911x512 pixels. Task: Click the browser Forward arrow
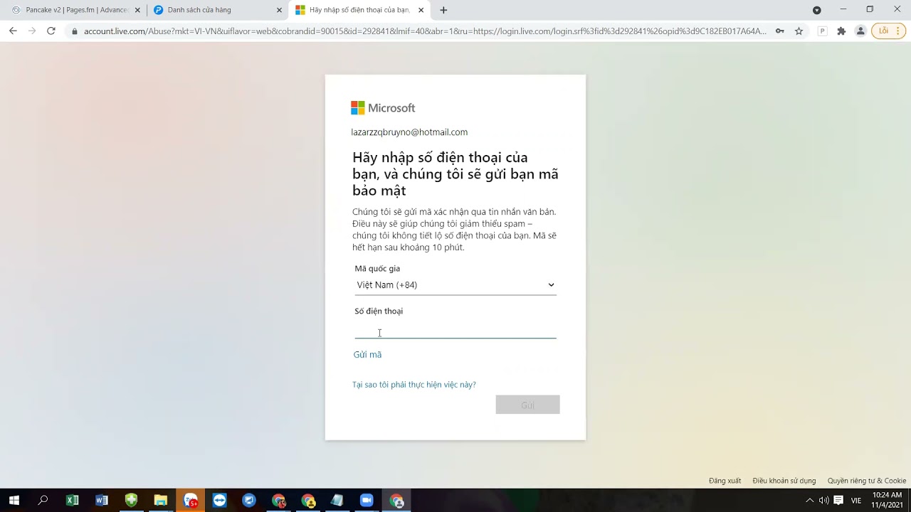point(32,31)
